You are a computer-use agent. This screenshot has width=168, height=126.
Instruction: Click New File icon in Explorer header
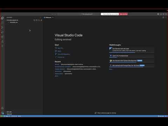[x=34, y=20]
